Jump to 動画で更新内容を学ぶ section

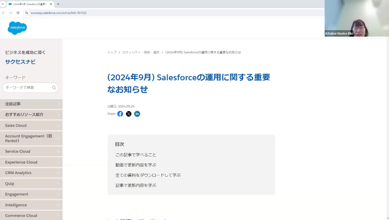[136, 165]
